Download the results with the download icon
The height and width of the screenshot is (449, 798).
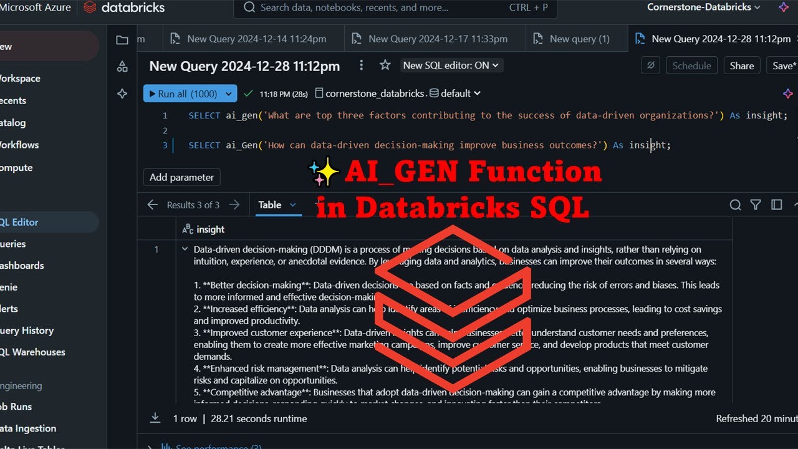point(155,418)
